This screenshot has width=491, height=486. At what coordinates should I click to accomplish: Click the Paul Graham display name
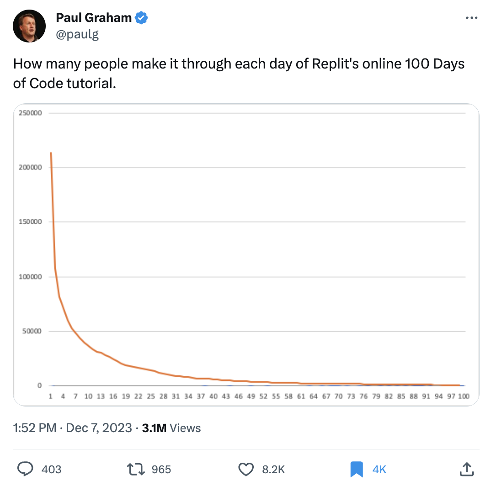tap(93, 18)
